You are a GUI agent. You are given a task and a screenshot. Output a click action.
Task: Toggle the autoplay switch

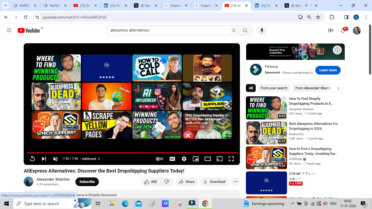click(159, 159)
